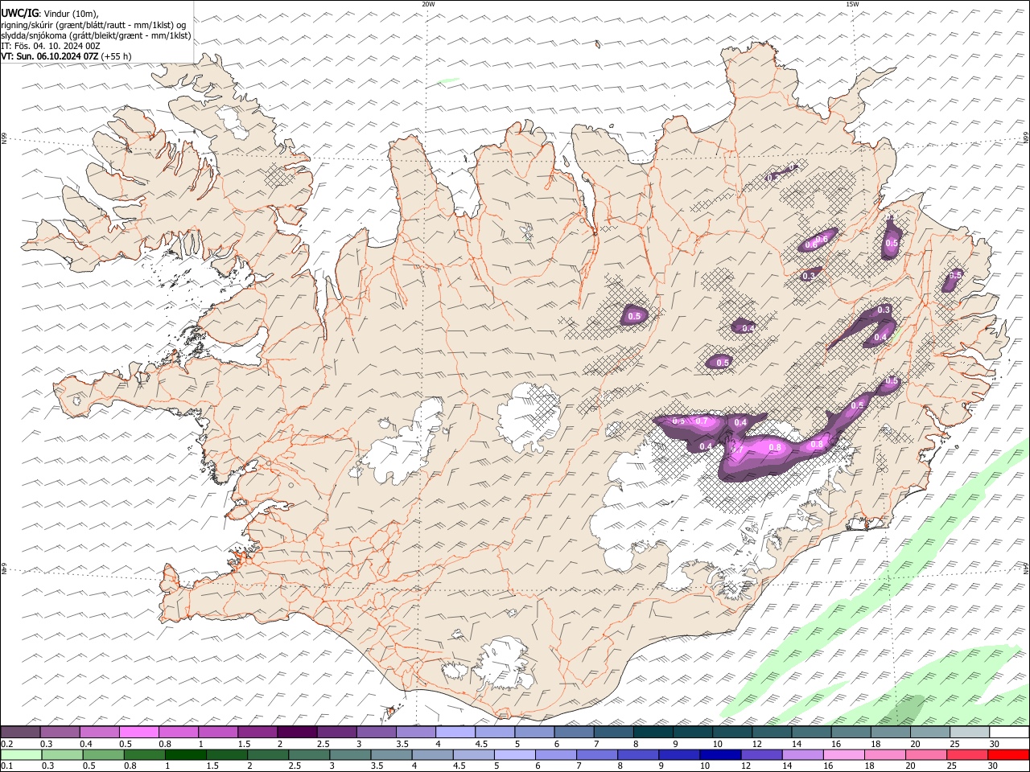This screenshot has height=772, width=1030.
Task: Click the '15W' longitude label at map top
Action: [852, 4]
